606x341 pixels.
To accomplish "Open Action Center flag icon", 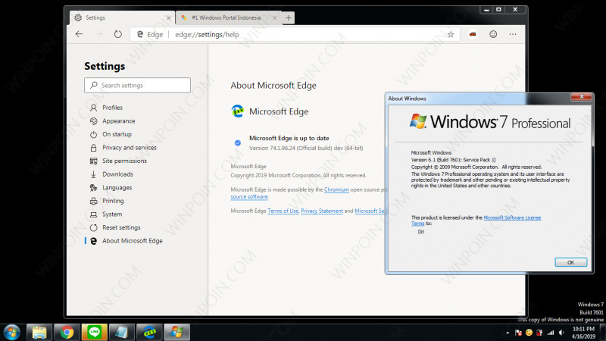I will point(518,333).
